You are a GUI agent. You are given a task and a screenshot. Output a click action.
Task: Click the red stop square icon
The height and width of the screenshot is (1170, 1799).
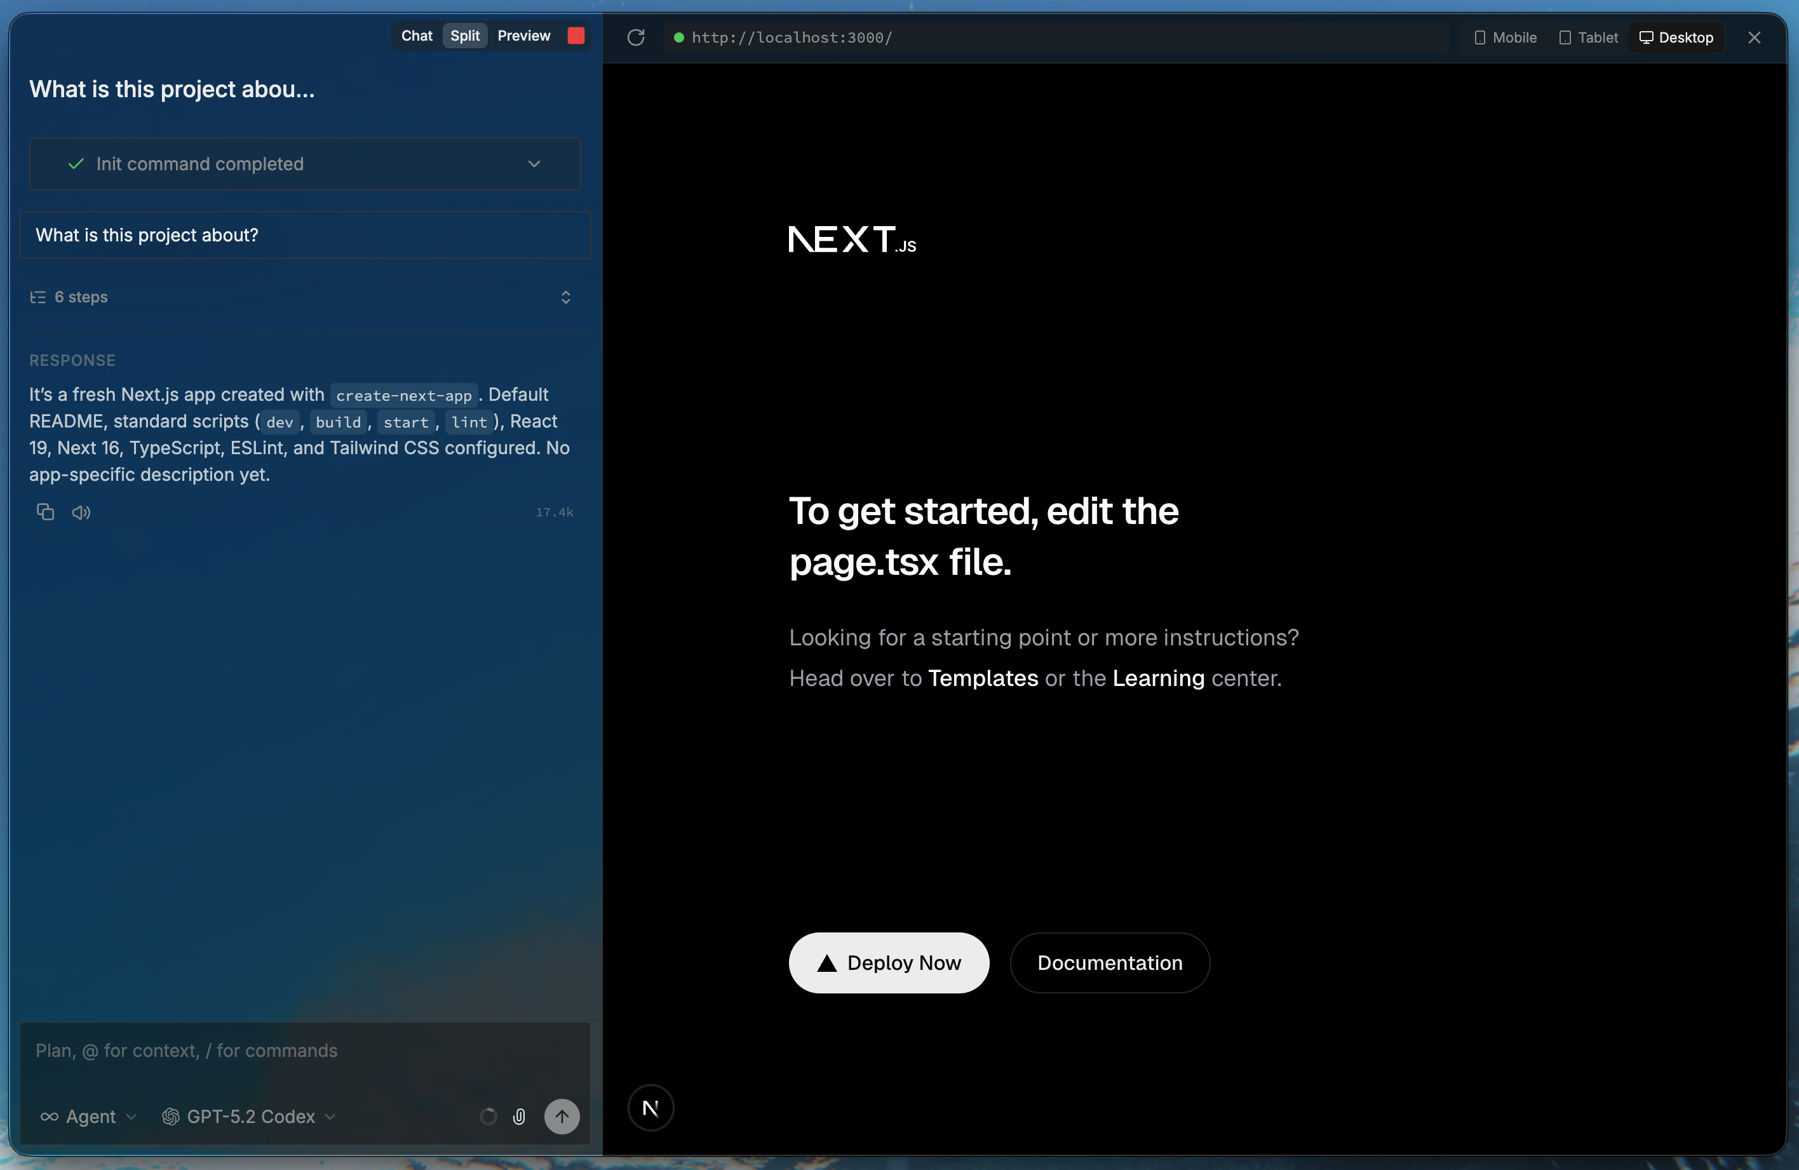[576, 36]
